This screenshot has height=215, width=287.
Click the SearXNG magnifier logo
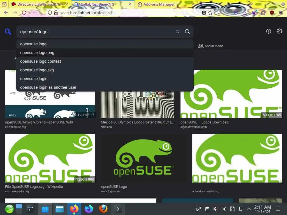(x=8, y=32)
